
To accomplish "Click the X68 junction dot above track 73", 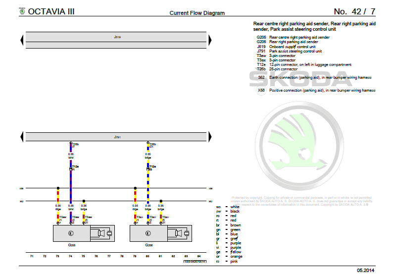I will point(58,188).
